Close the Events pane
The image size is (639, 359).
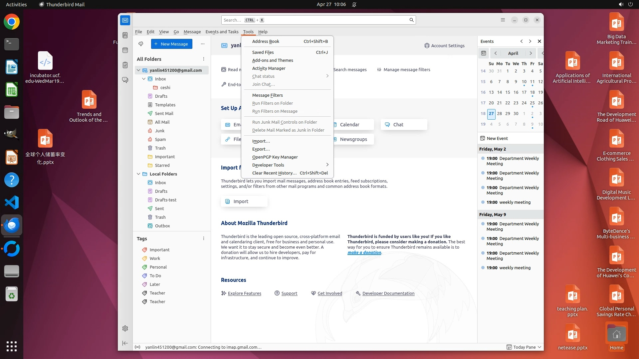539,41
